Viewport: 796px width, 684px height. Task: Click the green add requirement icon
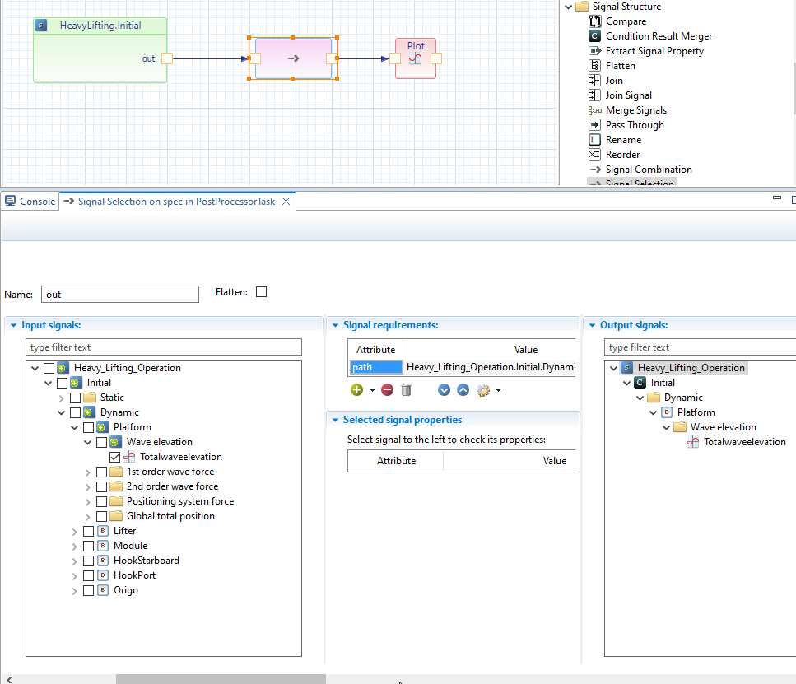click(x=357, y=390)
